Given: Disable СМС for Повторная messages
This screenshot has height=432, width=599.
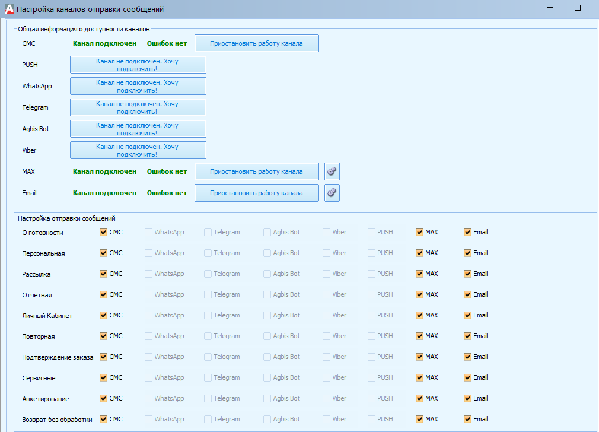Looking at the screenshot, I should [x=103, y=336].
